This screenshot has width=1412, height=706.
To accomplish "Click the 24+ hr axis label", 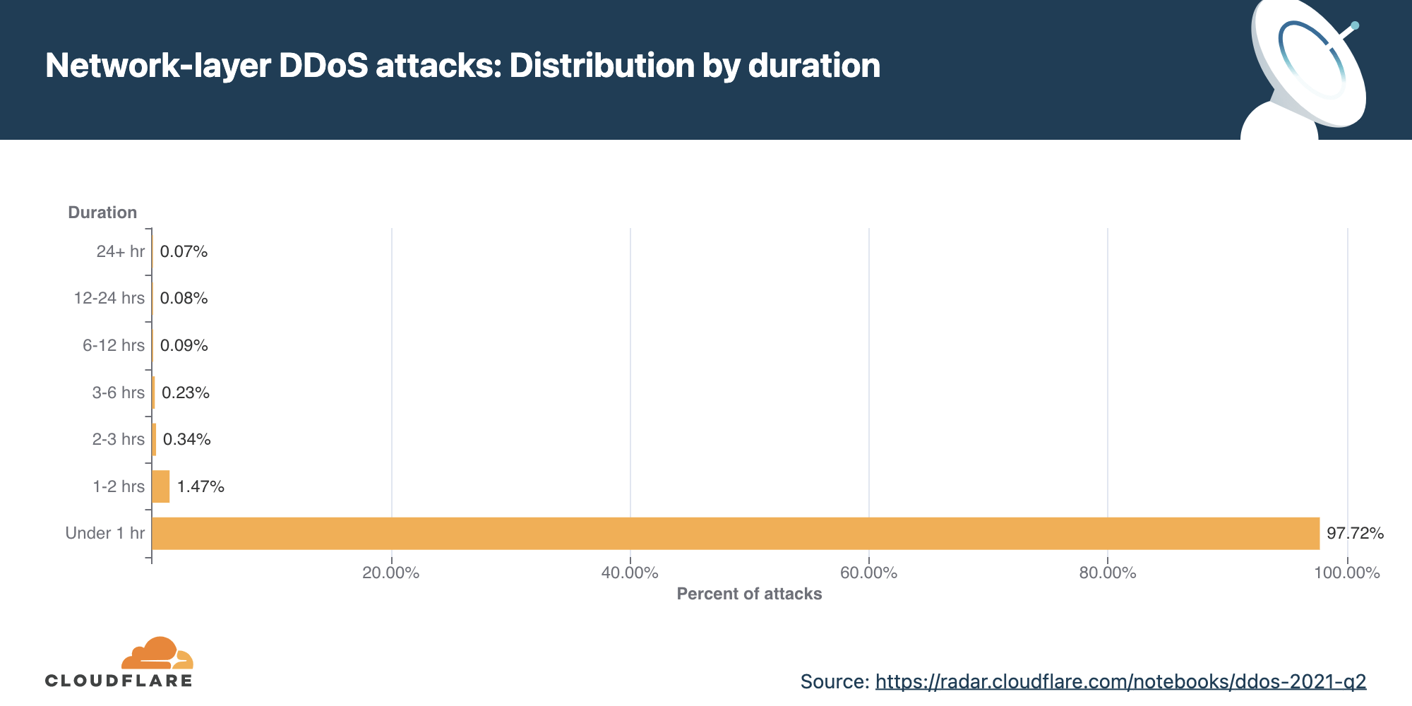I will pyautogui.click(x=120, y=251).
